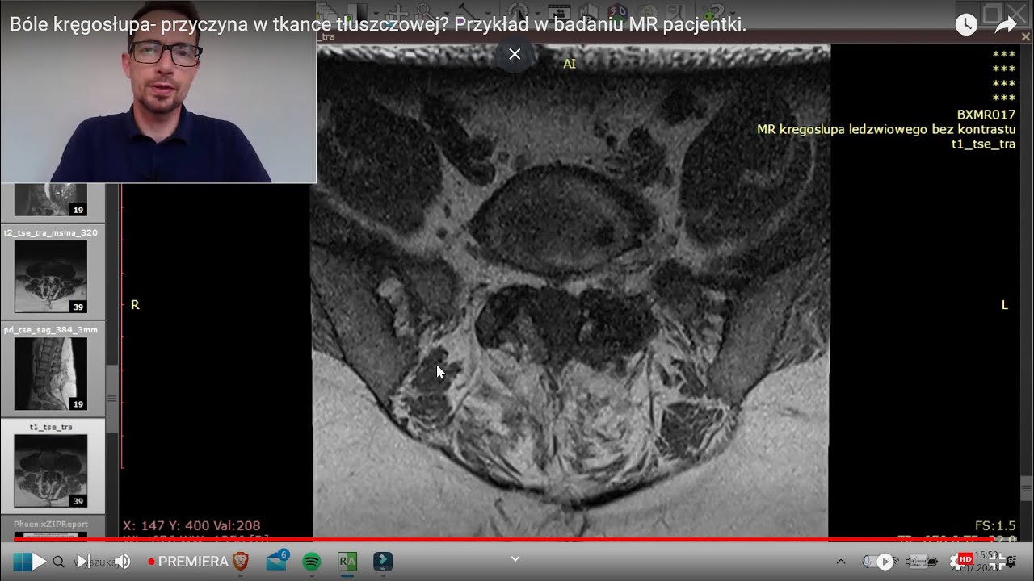This screenshot has height=581, width=1034.
Task: Click the image slice scrollbar on right edge
Action: tap(1027, 488)
